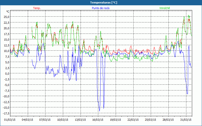Click the 10/03/15 date label
The width and height of the screenshot is (202, 126).
63,120
